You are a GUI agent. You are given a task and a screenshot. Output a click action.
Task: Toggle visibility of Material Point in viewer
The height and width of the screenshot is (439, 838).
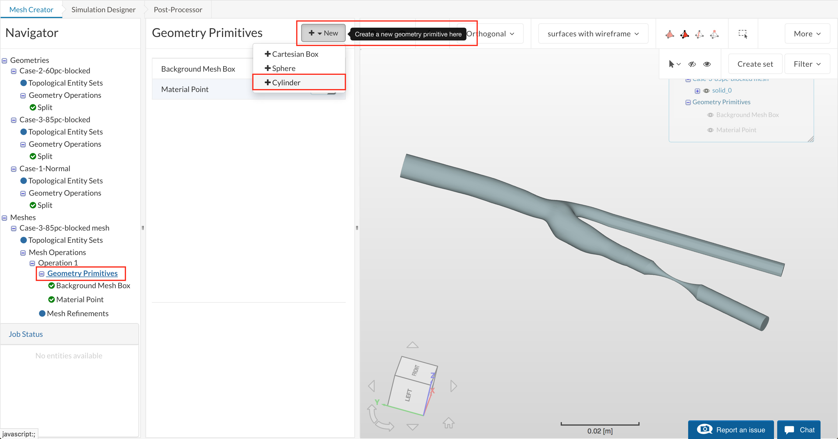(x=711, y=130)
